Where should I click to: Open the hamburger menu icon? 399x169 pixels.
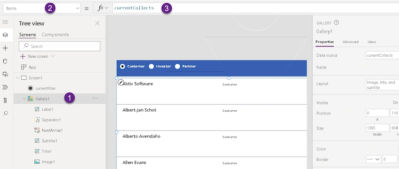click(x=5, y=22)
